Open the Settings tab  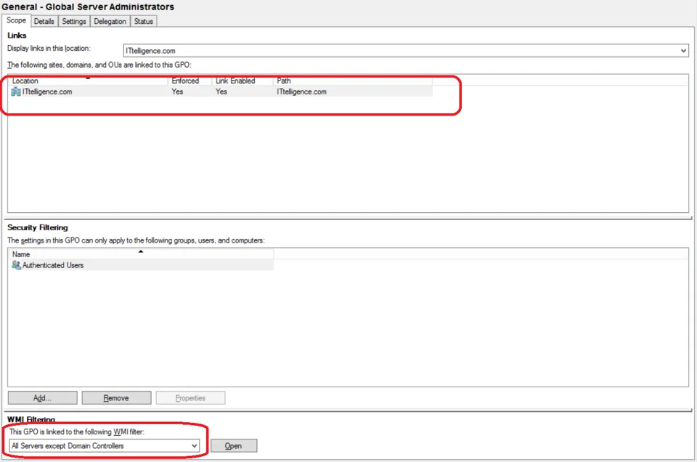[x=74, y=21]
